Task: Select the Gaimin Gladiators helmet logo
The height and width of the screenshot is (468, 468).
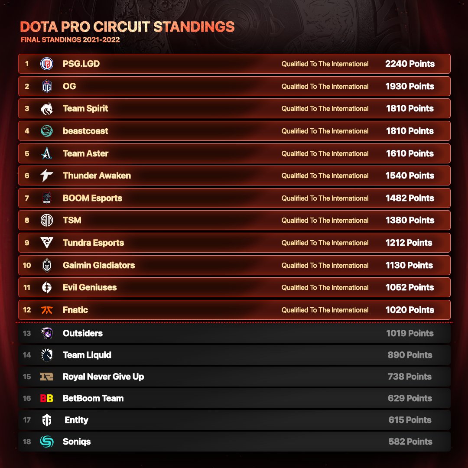Action: (47, 265)
